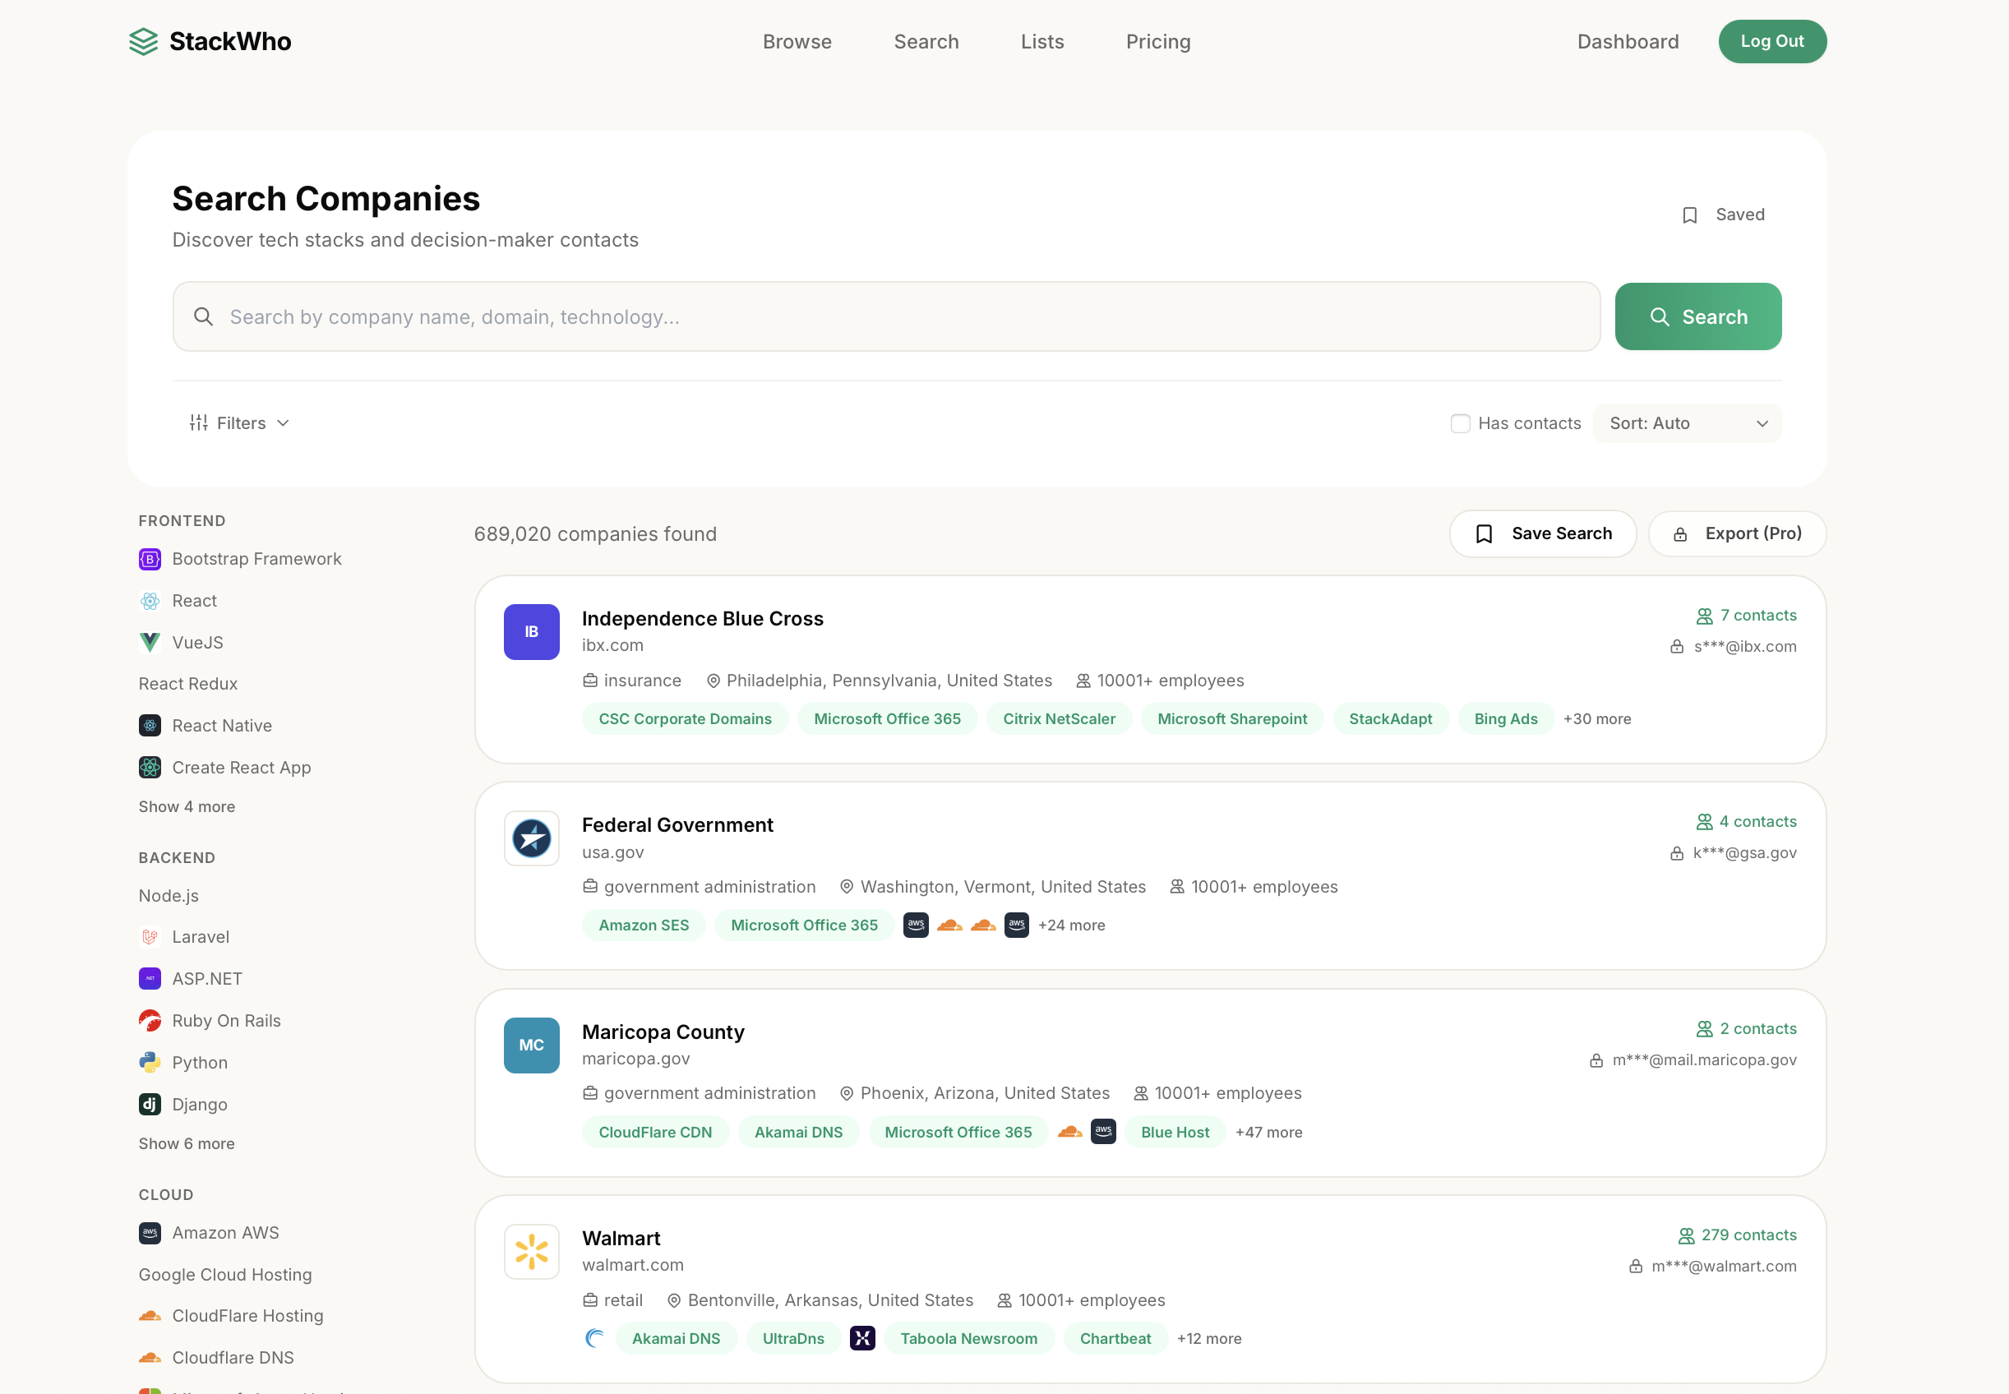Expand Show 4 more frontend filters
The width and height of the screenshot is (2009, 1394).
[186, 806]
